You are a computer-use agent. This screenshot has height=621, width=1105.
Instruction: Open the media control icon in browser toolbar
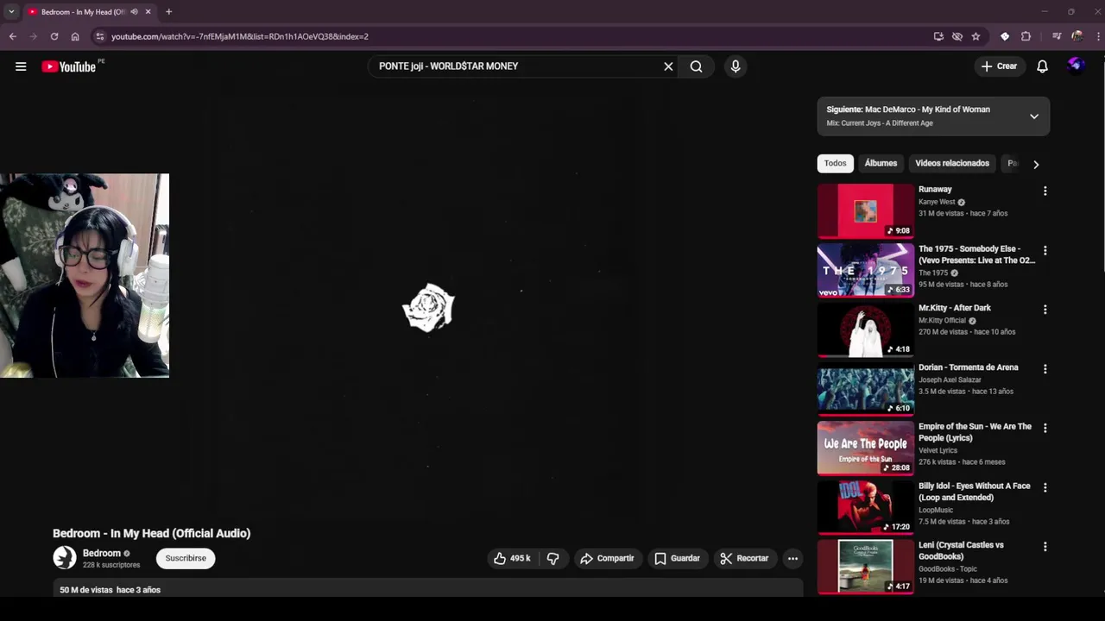pyautogui.click(x=1057, y=36)
